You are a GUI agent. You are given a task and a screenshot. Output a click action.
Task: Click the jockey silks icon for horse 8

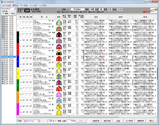(x=59, y=64)
